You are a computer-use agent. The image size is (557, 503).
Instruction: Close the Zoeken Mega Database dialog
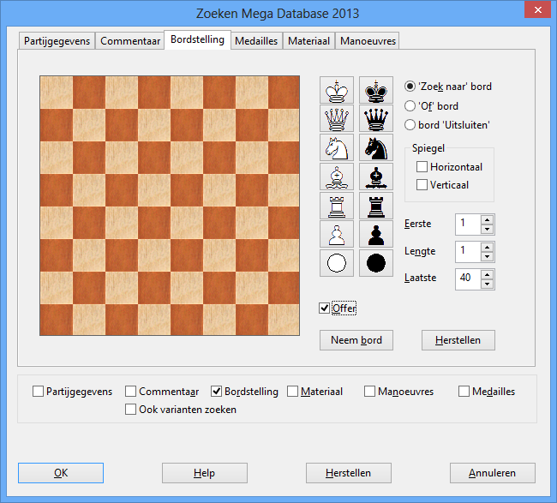[x=538, y=9]
